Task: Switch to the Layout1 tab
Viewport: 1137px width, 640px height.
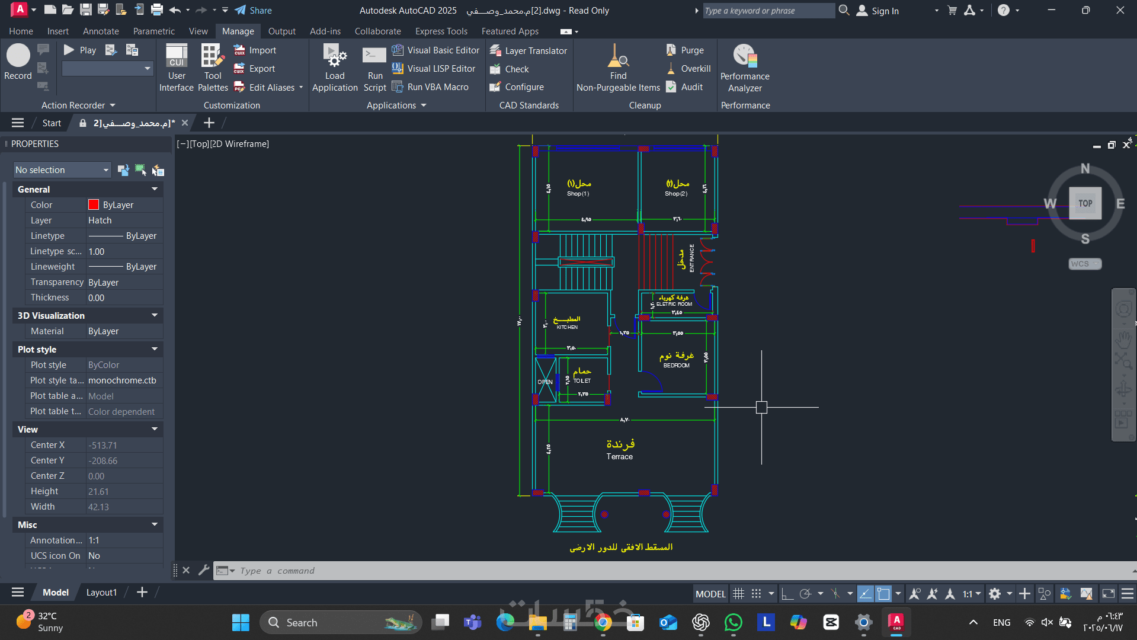Action: (101, 592)
